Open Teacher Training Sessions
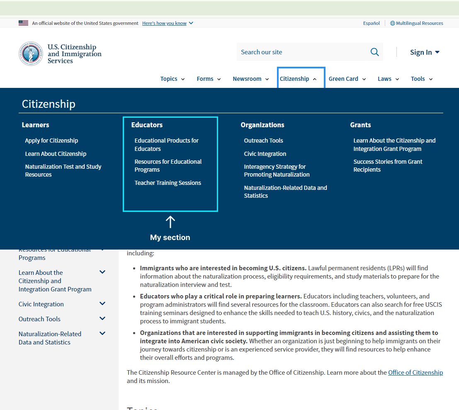The height and width of the screenshot is (410, 459). tap(168, 183)
